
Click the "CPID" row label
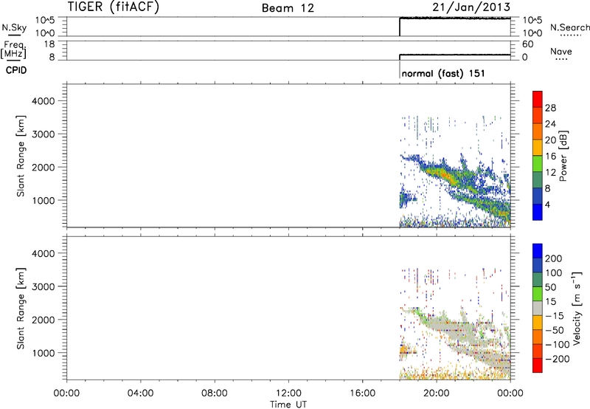pyautogui.click(x=16, y=70)
